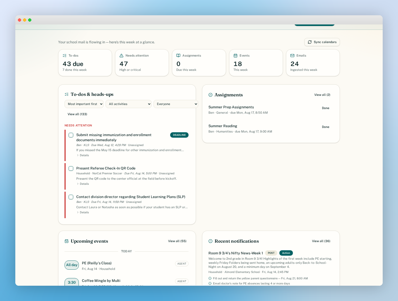Open the To-dos 43 due summary card
398x301 pixels.
(x=85, y=63)
